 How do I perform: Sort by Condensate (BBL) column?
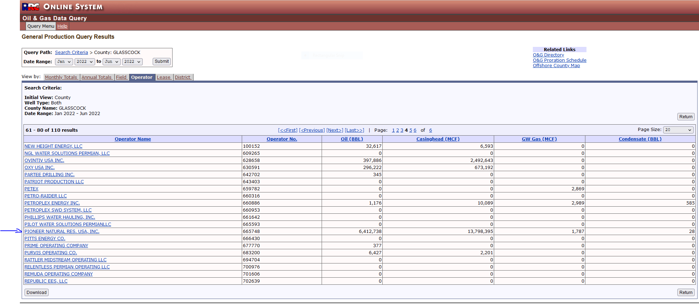coord(640,139)
